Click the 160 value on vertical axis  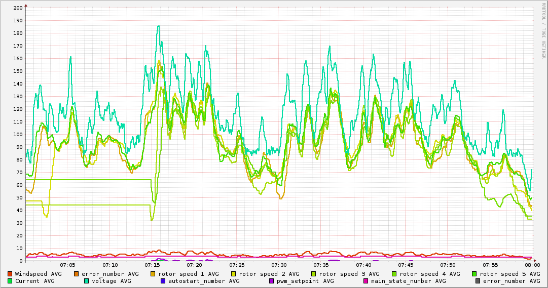(17, 59)
